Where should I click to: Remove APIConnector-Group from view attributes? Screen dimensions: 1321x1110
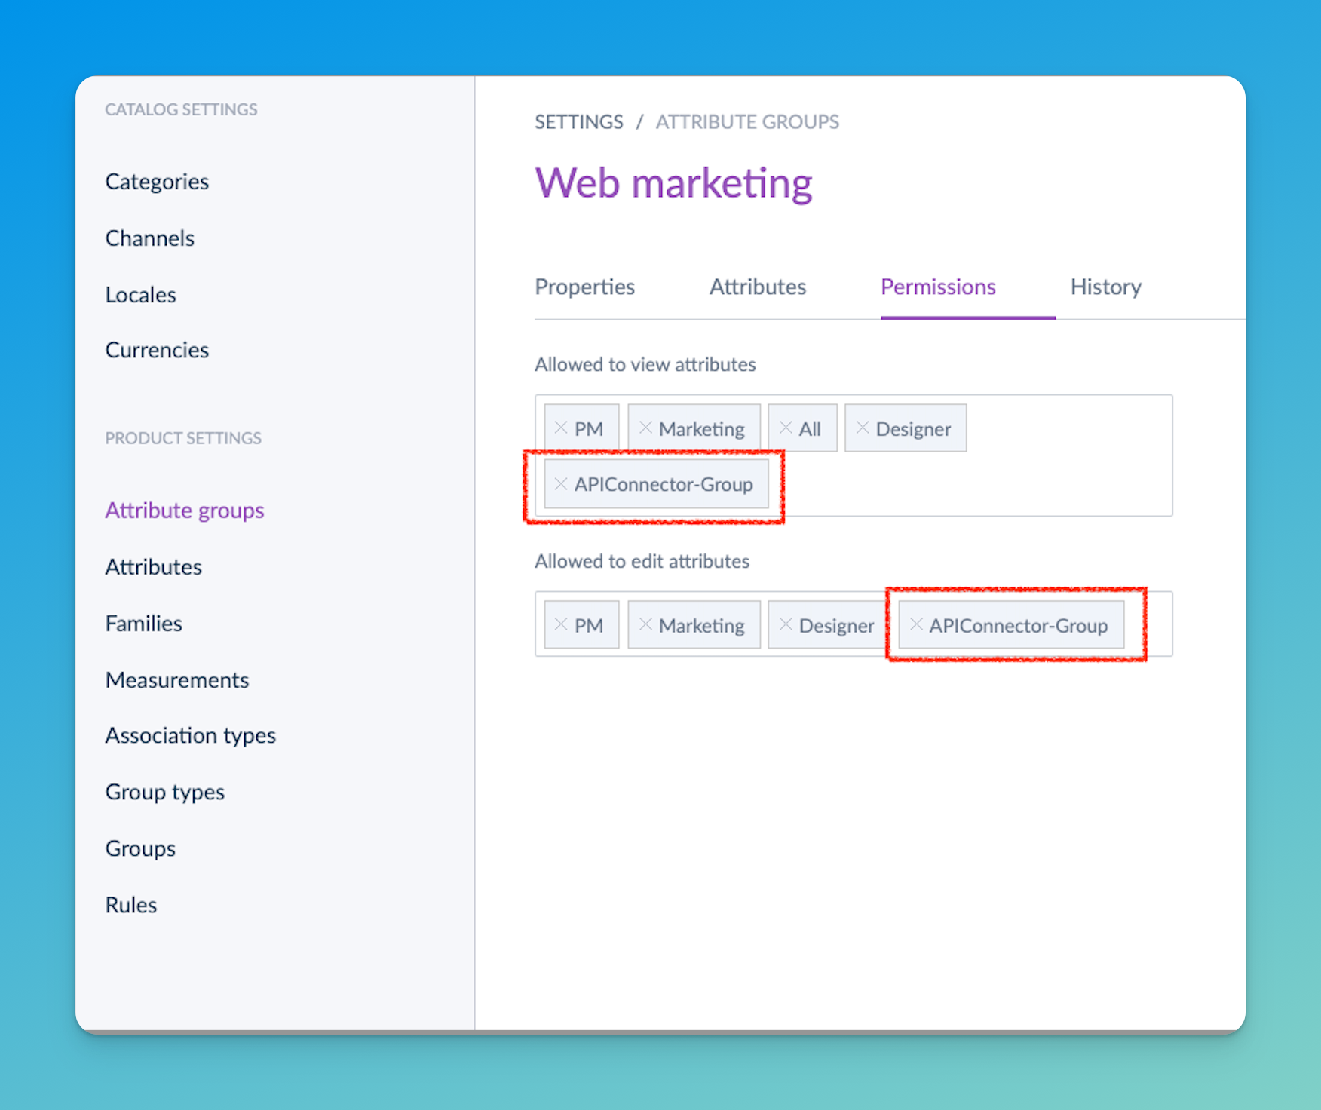(x=560, y=483)
